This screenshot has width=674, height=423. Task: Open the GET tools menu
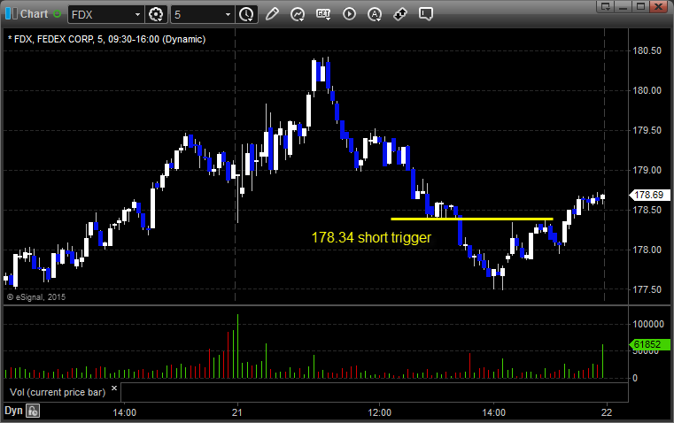tap(323, 14)
